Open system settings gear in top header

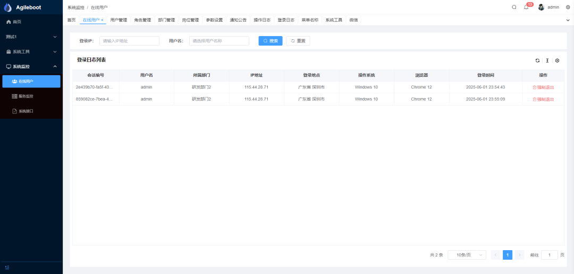(568, 7)
